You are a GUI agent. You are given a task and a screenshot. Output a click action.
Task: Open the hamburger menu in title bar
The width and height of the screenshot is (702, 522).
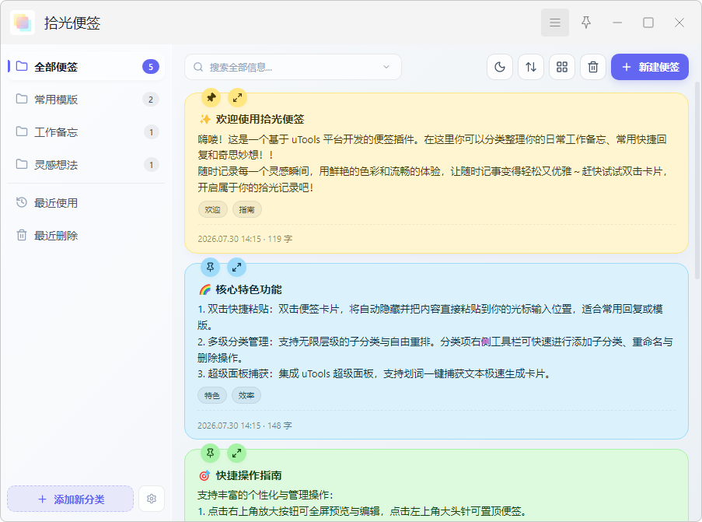[x=555, y=23]
